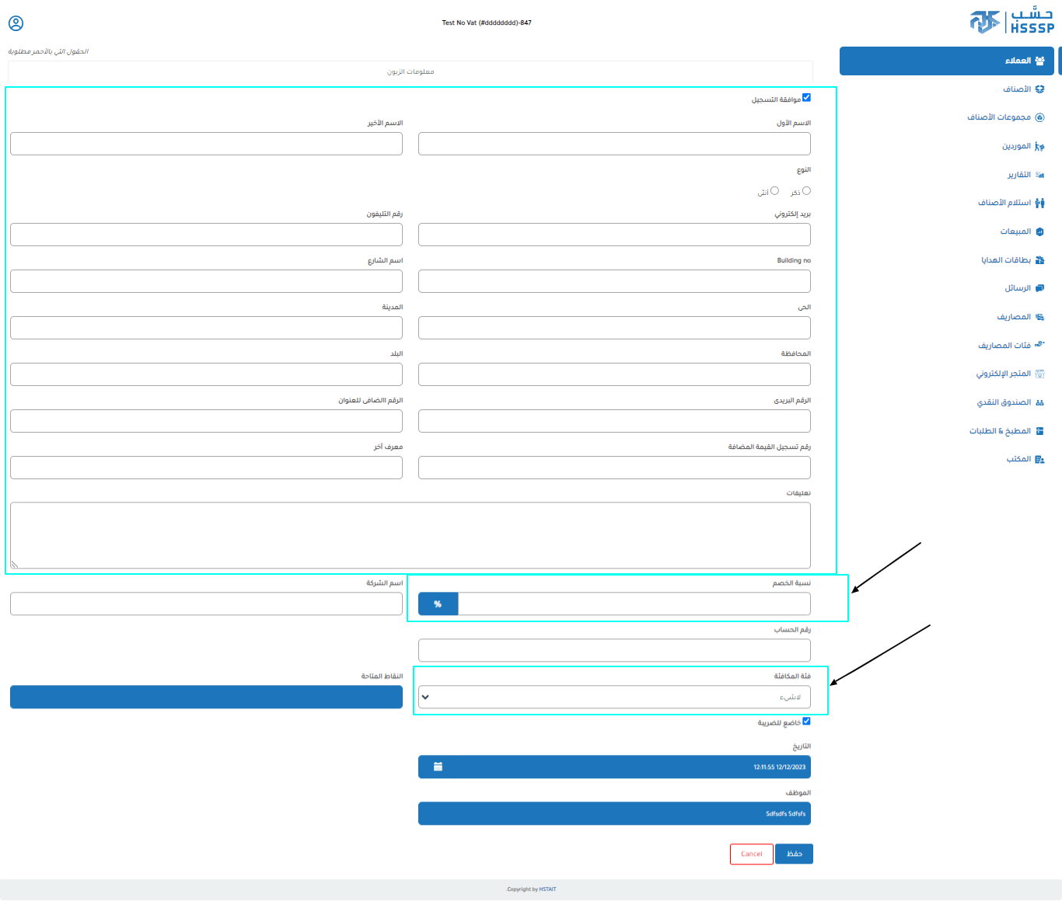Toggle the taxable checkbox
The height and width of the screenshot is (901, 1062).
click(806, 721)
